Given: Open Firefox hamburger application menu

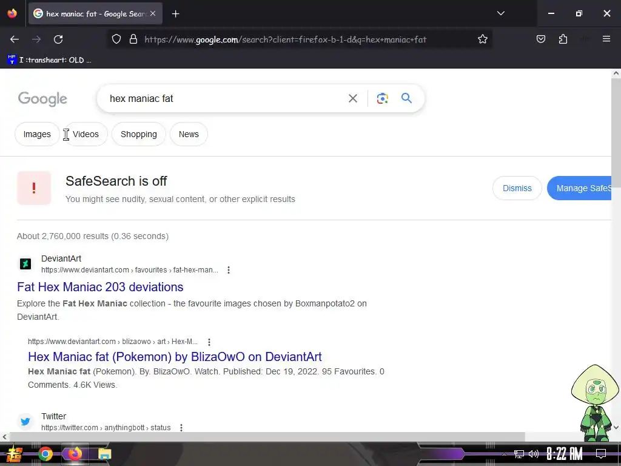Looking at the screenshot, I should coord(606,39).
